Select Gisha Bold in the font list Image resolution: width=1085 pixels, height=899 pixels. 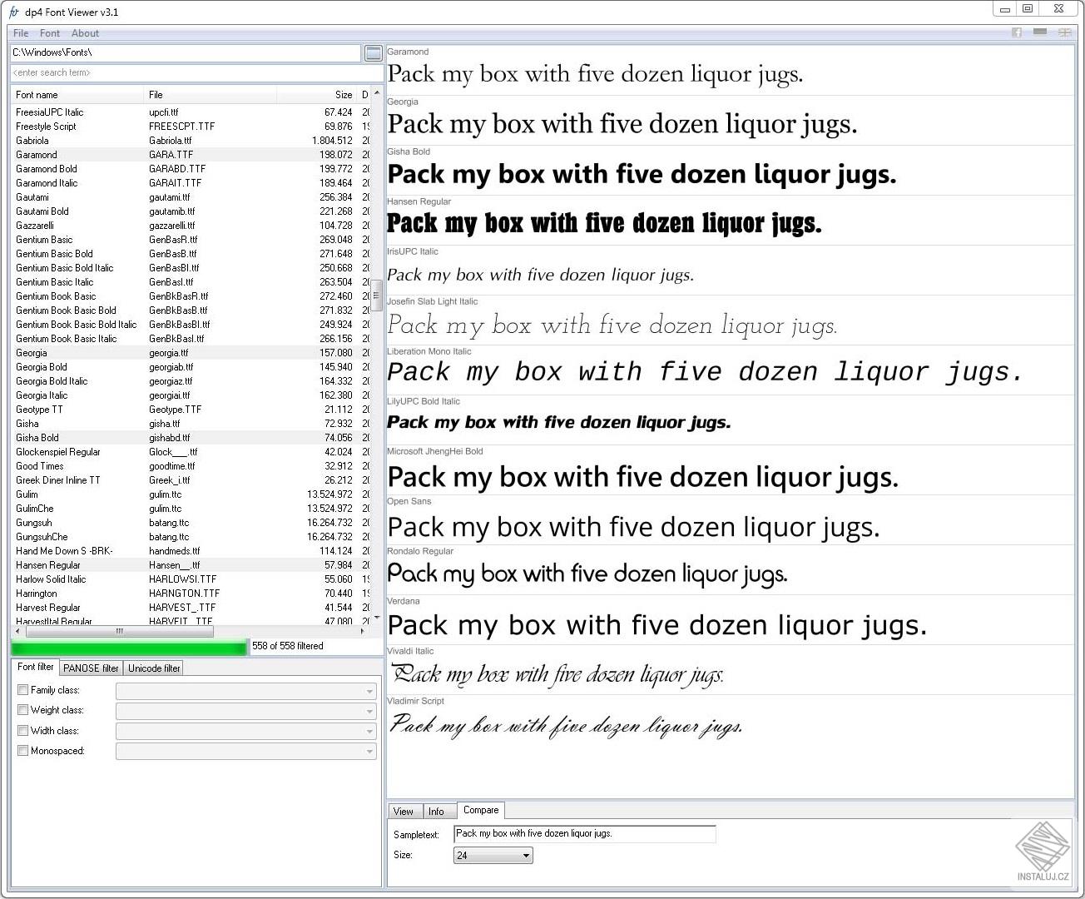(37, 437)
